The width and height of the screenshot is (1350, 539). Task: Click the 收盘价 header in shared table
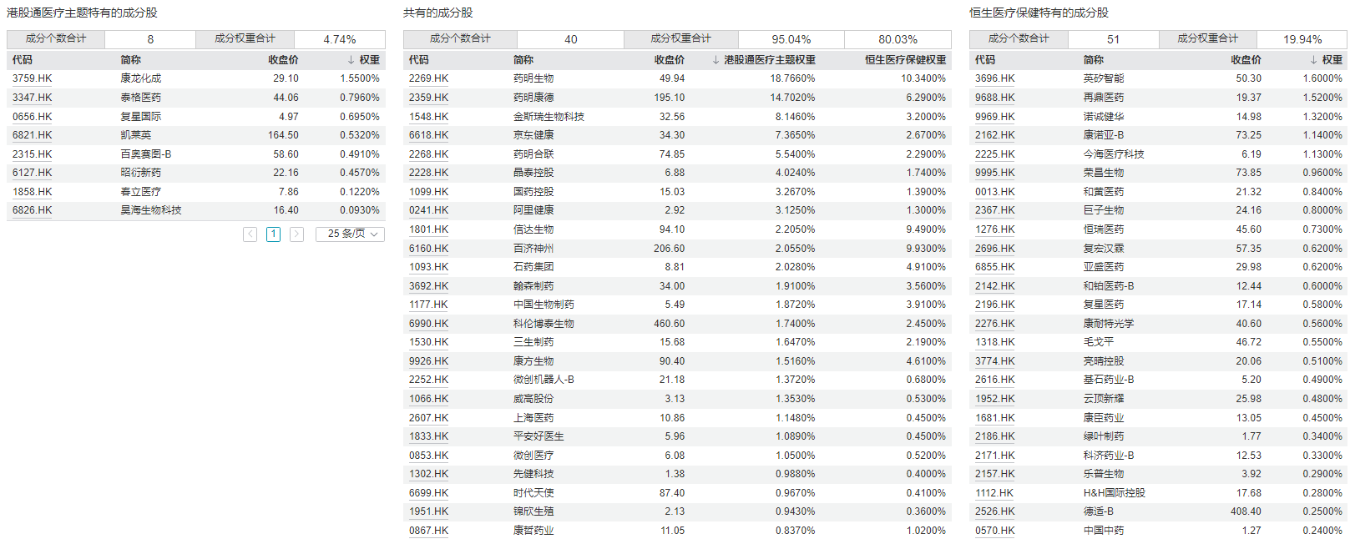tap(670, 60)
